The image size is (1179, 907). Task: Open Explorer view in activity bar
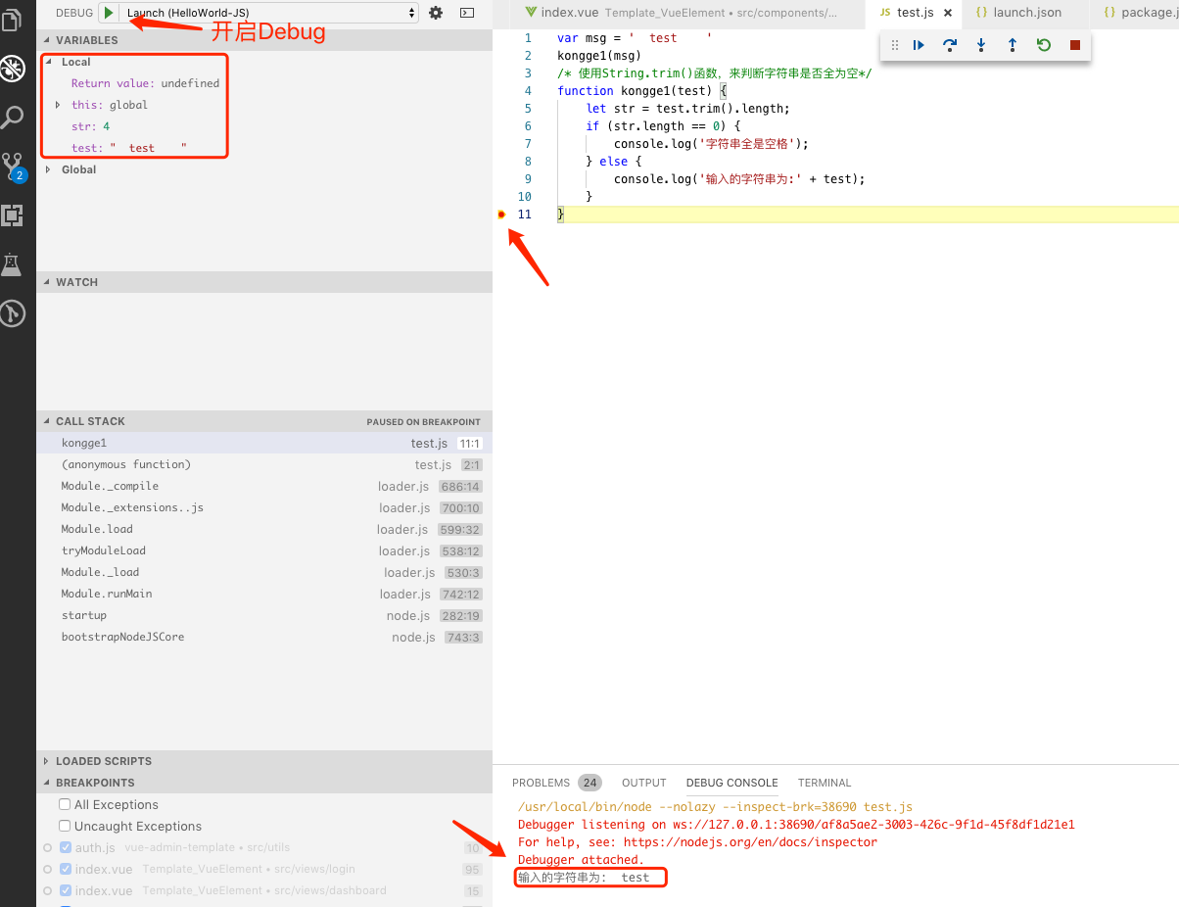pyautogui.click(x=12, y=20)
